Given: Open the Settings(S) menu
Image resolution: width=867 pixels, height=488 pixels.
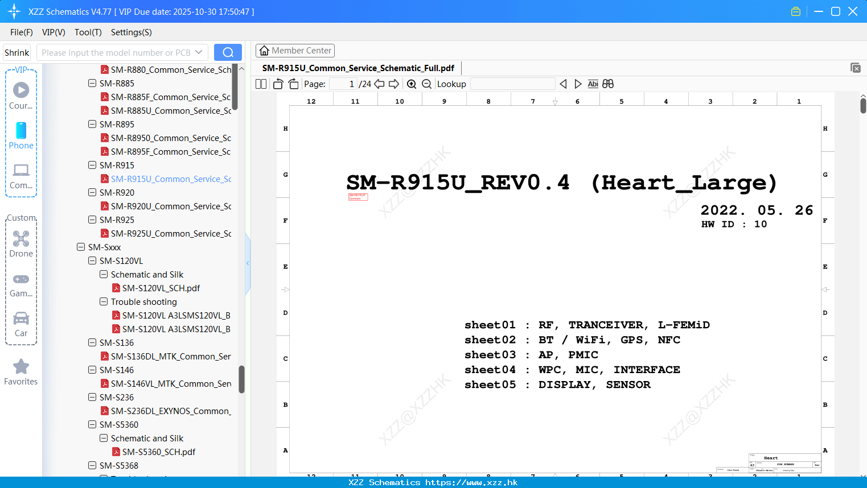Looking at the screenshot, I should [132, 32].
